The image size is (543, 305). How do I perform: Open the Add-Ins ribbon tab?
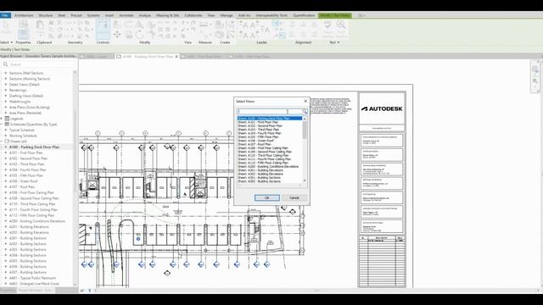coord(244,15)
